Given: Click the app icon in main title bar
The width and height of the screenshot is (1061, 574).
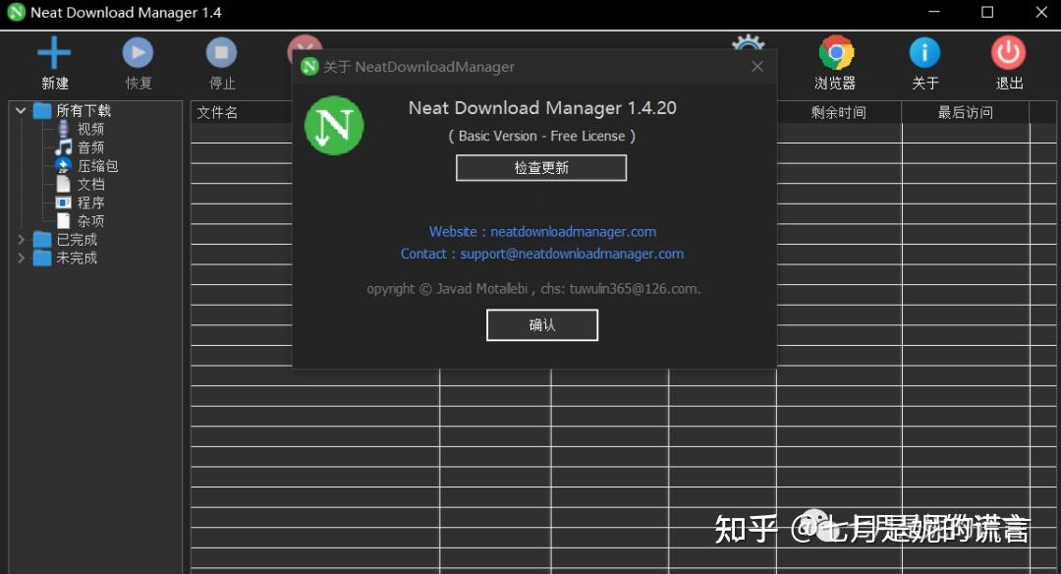Looking at the screenshot, I should coord(17,12).
